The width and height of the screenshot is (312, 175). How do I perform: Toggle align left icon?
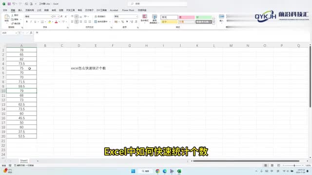point(72,21)
